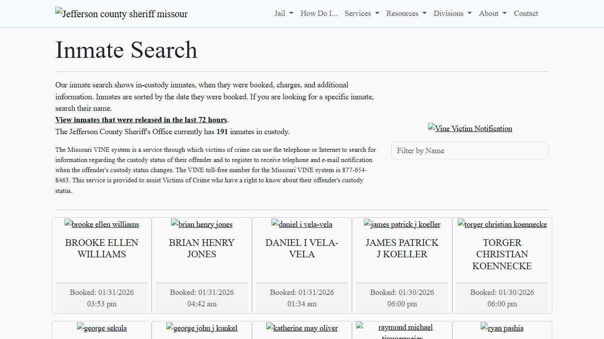Click the brian henry jones image placeholder
This screenshot has width=604, height=339.
202,224
